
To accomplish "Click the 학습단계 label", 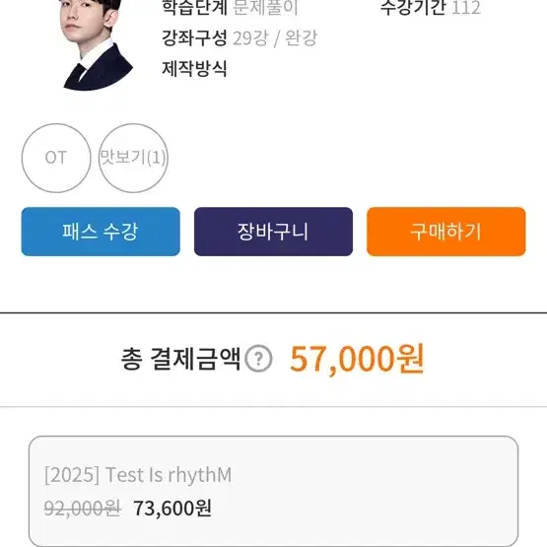I will click(195, 8).
